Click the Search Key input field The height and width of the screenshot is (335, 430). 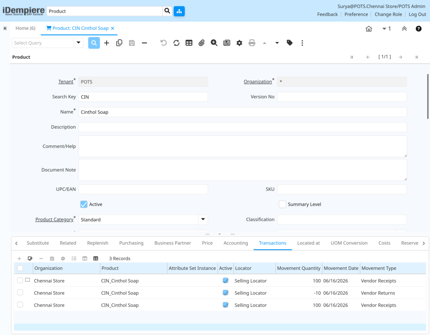[x=143, y=97]
